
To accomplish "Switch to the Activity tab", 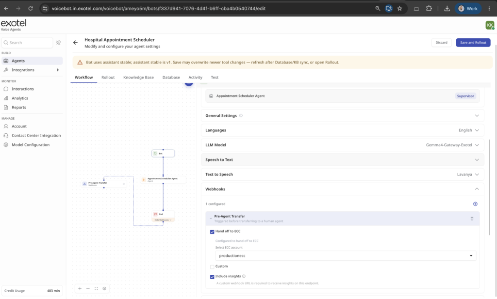I will pos(195,77).
